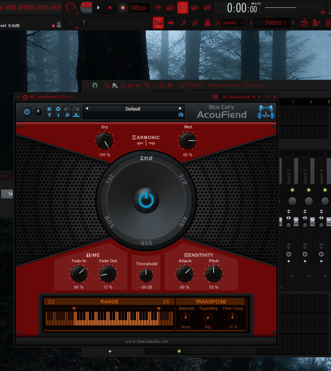Screen dimensions: 331x371
Task: Select the Playlist pencil draw tool
Action: point(107,85)
